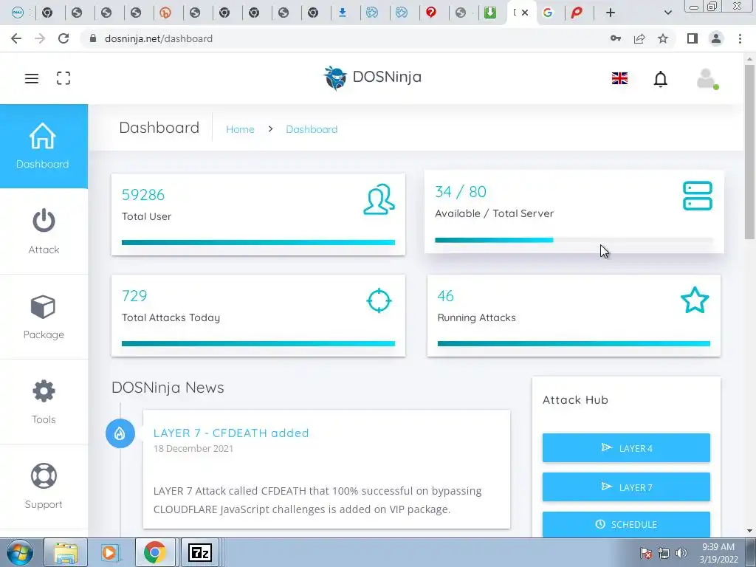Open a new browser tab
The image size is (756, 567).
click(x=611, y=13)
